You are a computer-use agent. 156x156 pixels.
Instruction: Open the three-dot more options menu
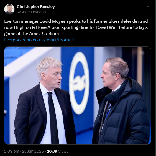point(149,7)
